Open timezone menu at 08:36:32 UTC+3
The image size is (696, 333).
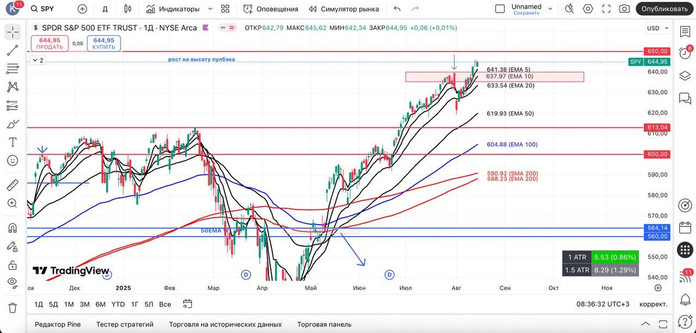[603, 304]
